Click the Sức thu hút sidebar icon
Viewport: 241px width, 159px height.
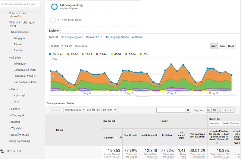2,151
